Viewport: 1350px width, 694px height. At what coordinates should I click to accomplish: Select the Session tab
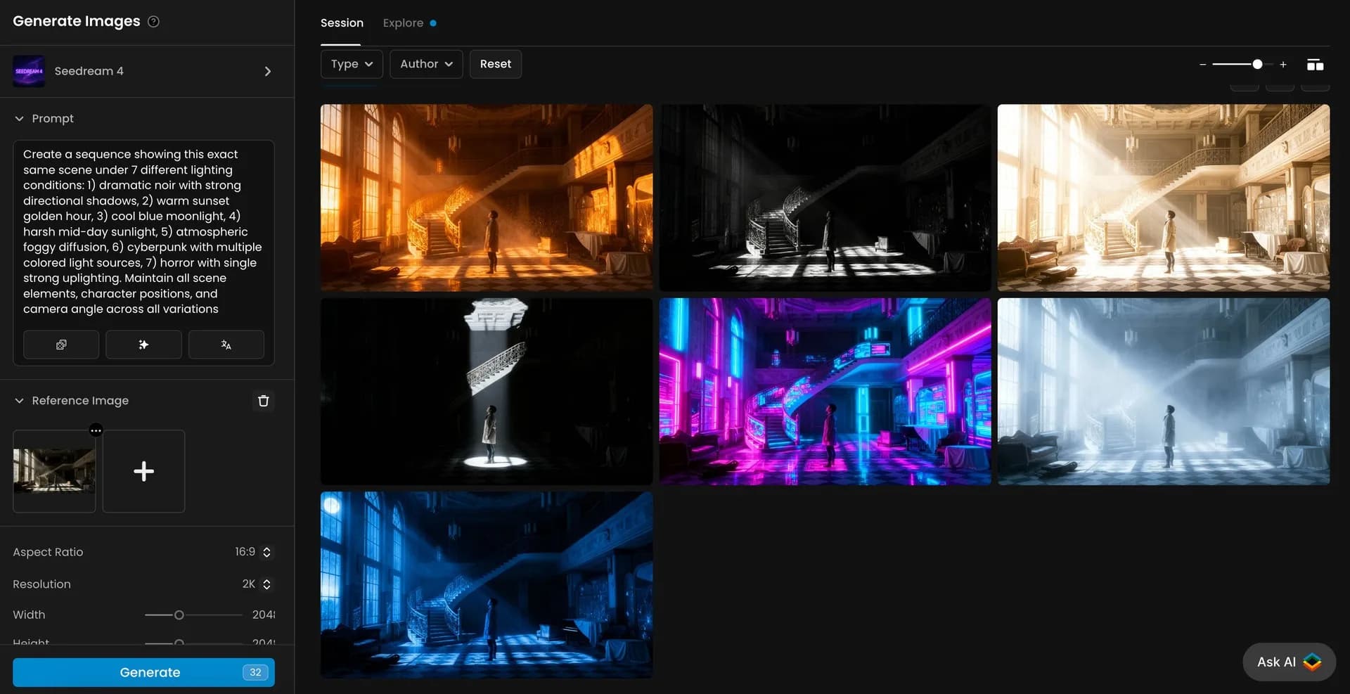(x=342, y=23)
